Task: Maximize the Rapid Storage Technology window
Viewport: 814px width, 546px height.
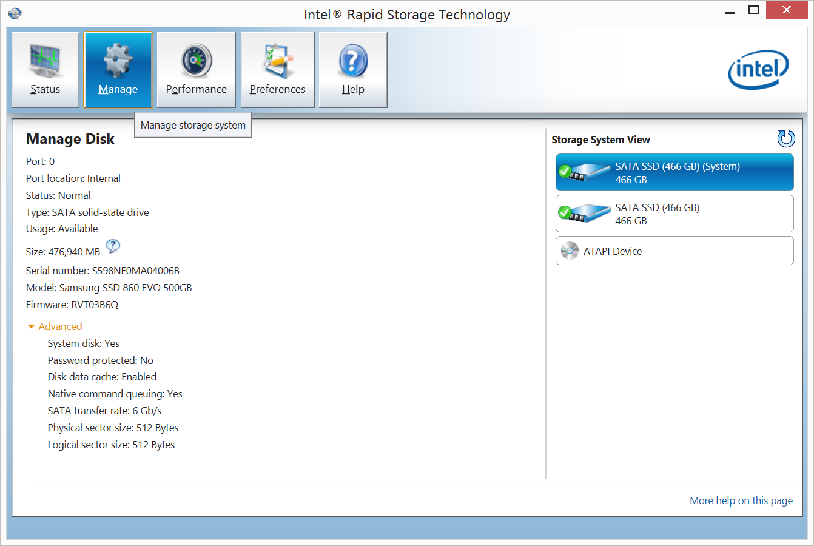Action: click(x=754, y=10)
